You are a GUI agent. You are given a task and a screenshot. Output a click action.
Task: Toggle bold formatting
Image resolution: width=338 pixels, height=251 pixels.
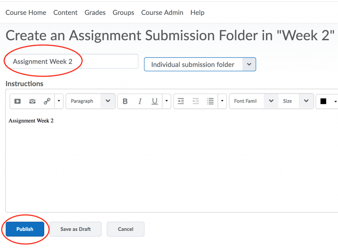[125, 101]
